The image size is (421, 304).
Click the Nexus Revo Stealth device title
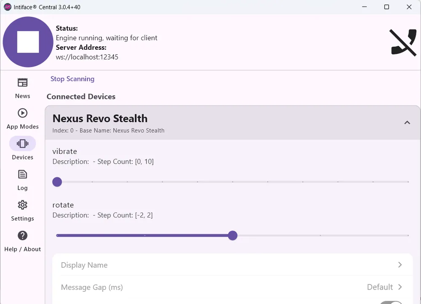tap(100, 118)
